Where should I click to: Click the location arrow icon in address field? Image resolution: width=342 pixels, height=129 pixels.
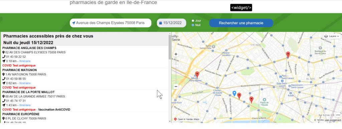[x=73, y=23]
